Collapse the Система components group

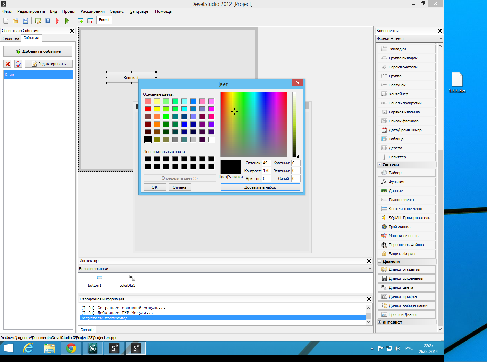379,165
